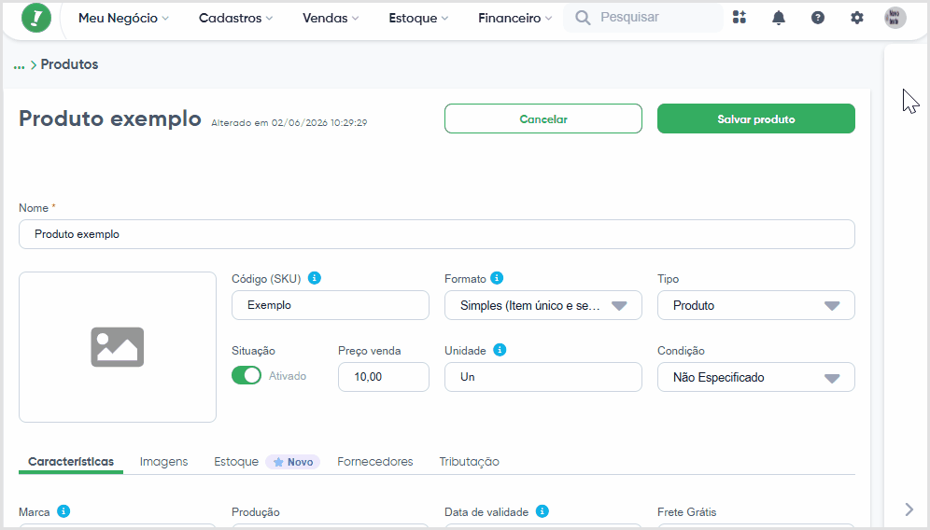Switch to the Características tab
Screen dimensions: 930x530
point(71,462)
